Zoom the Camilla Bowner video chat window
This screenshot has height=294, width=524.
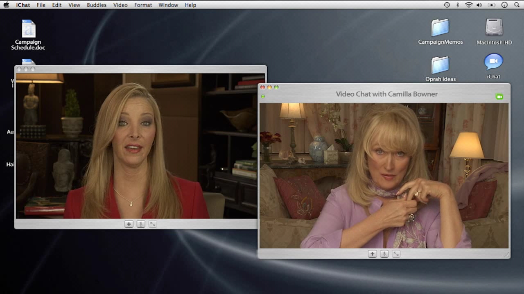point(276,87)
